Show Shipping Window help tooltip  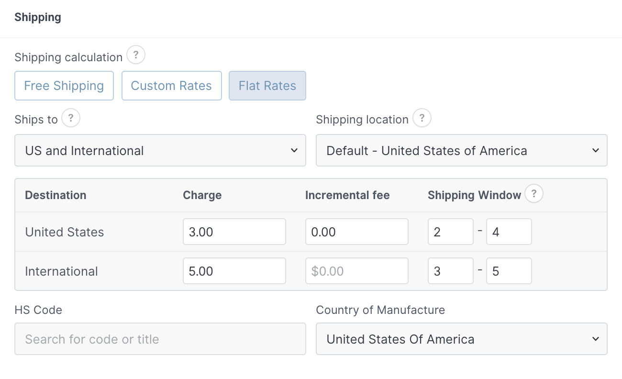(534, 194)
